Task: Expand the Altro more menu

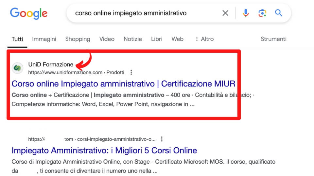Action: [204, 39]
